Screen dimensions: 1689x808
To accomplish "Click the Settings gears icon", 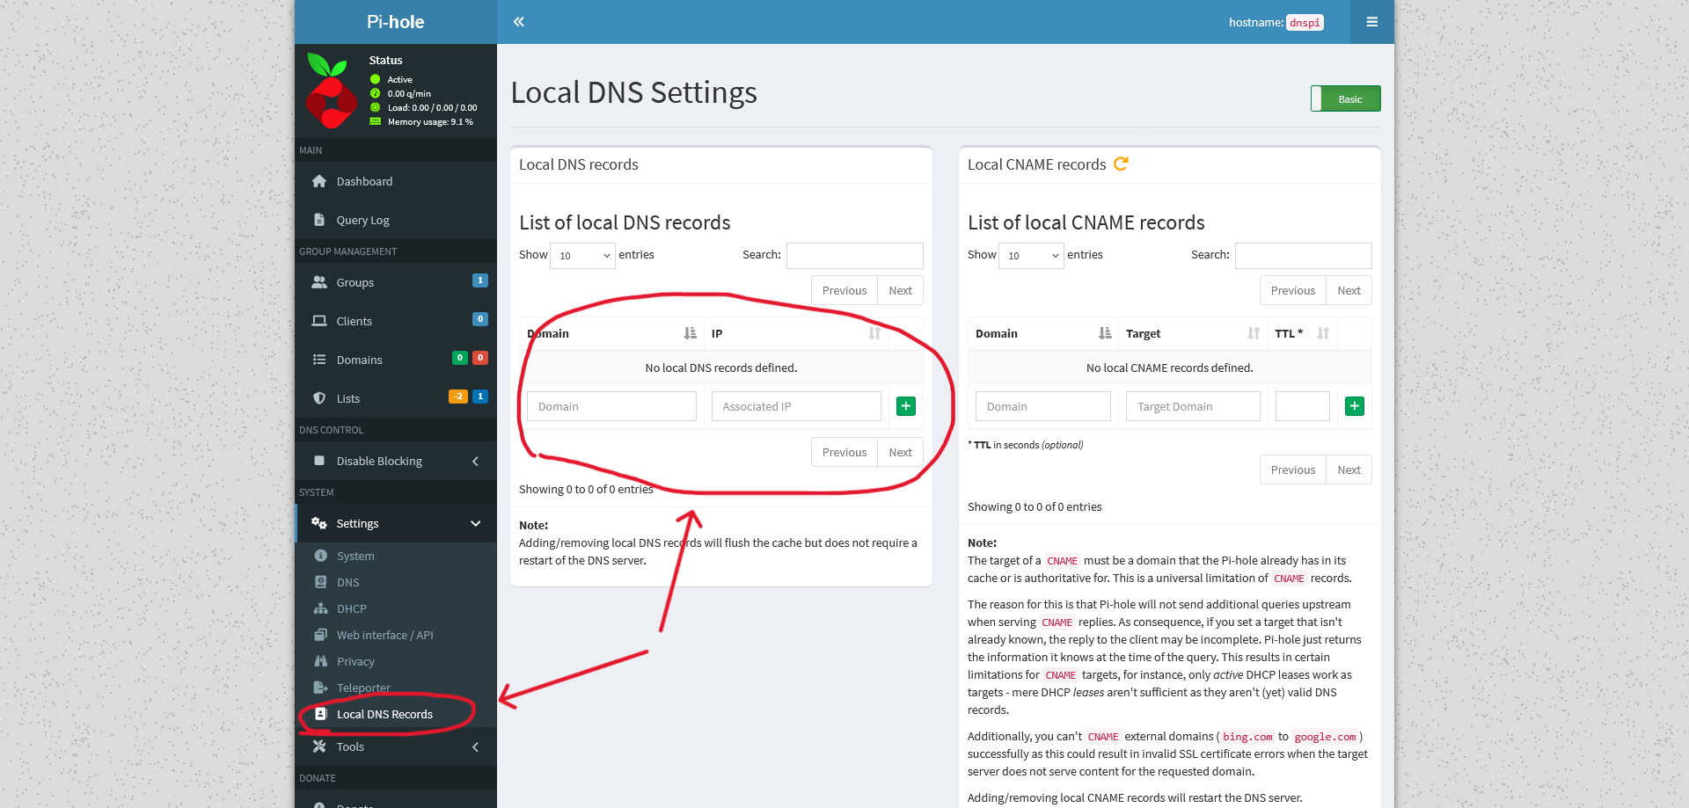I will click(319, 523).
